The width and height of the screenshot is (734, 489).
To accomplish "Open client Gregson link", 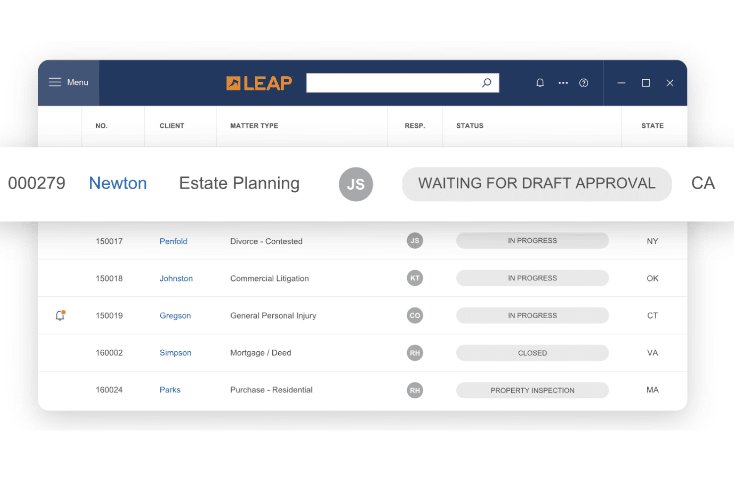I will click(x=175, y=316).
